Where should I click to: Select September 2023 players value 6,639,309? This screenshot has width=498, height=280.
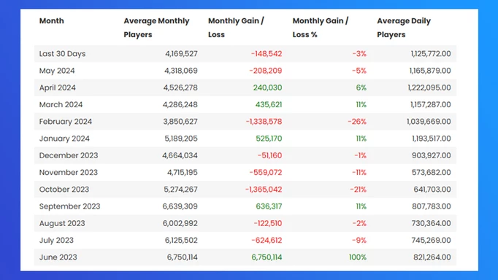[180, 206]
